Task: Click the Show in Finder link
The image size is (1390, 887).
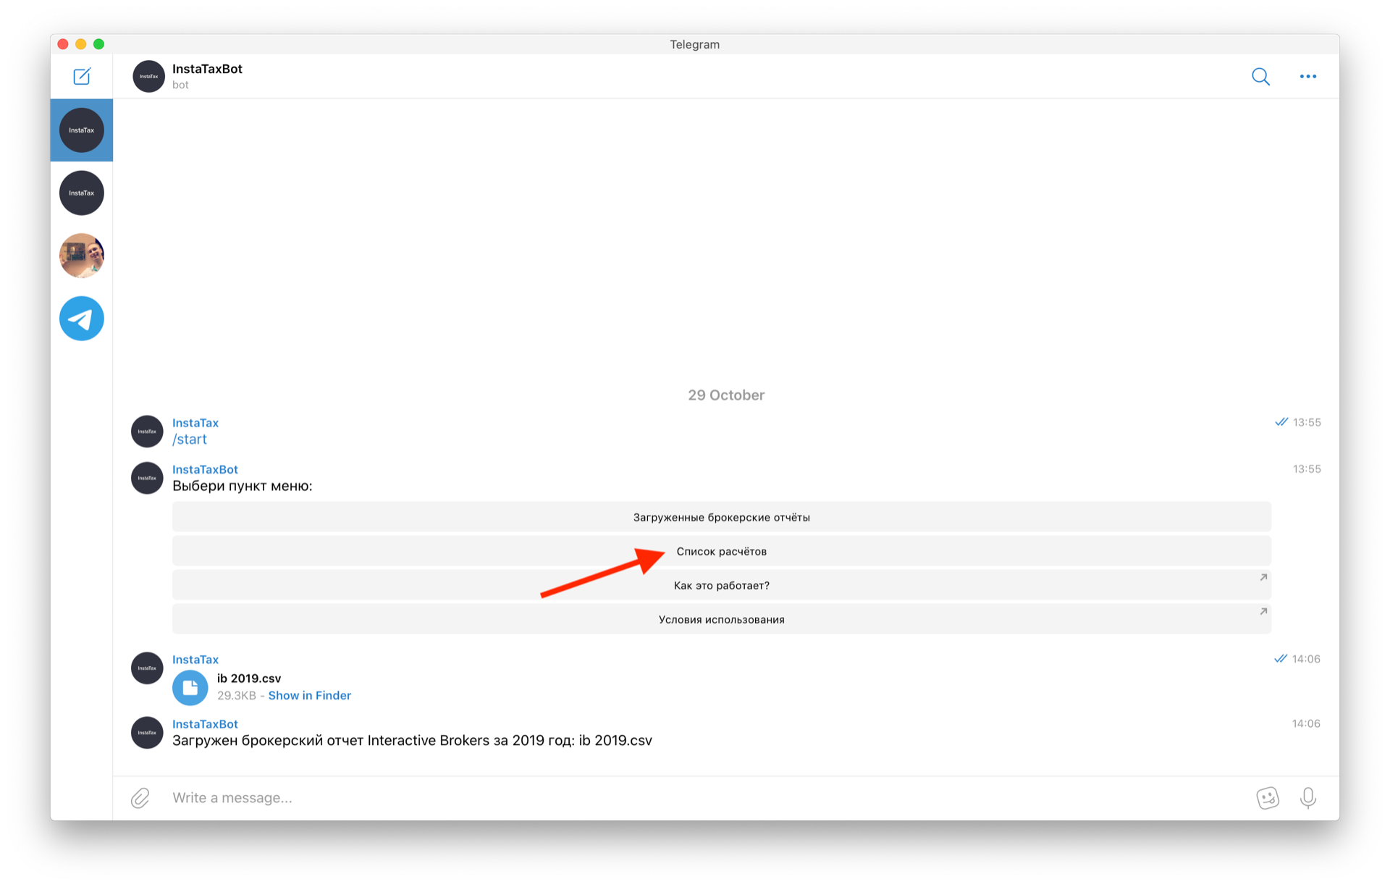Action: [x=309, y=695]
